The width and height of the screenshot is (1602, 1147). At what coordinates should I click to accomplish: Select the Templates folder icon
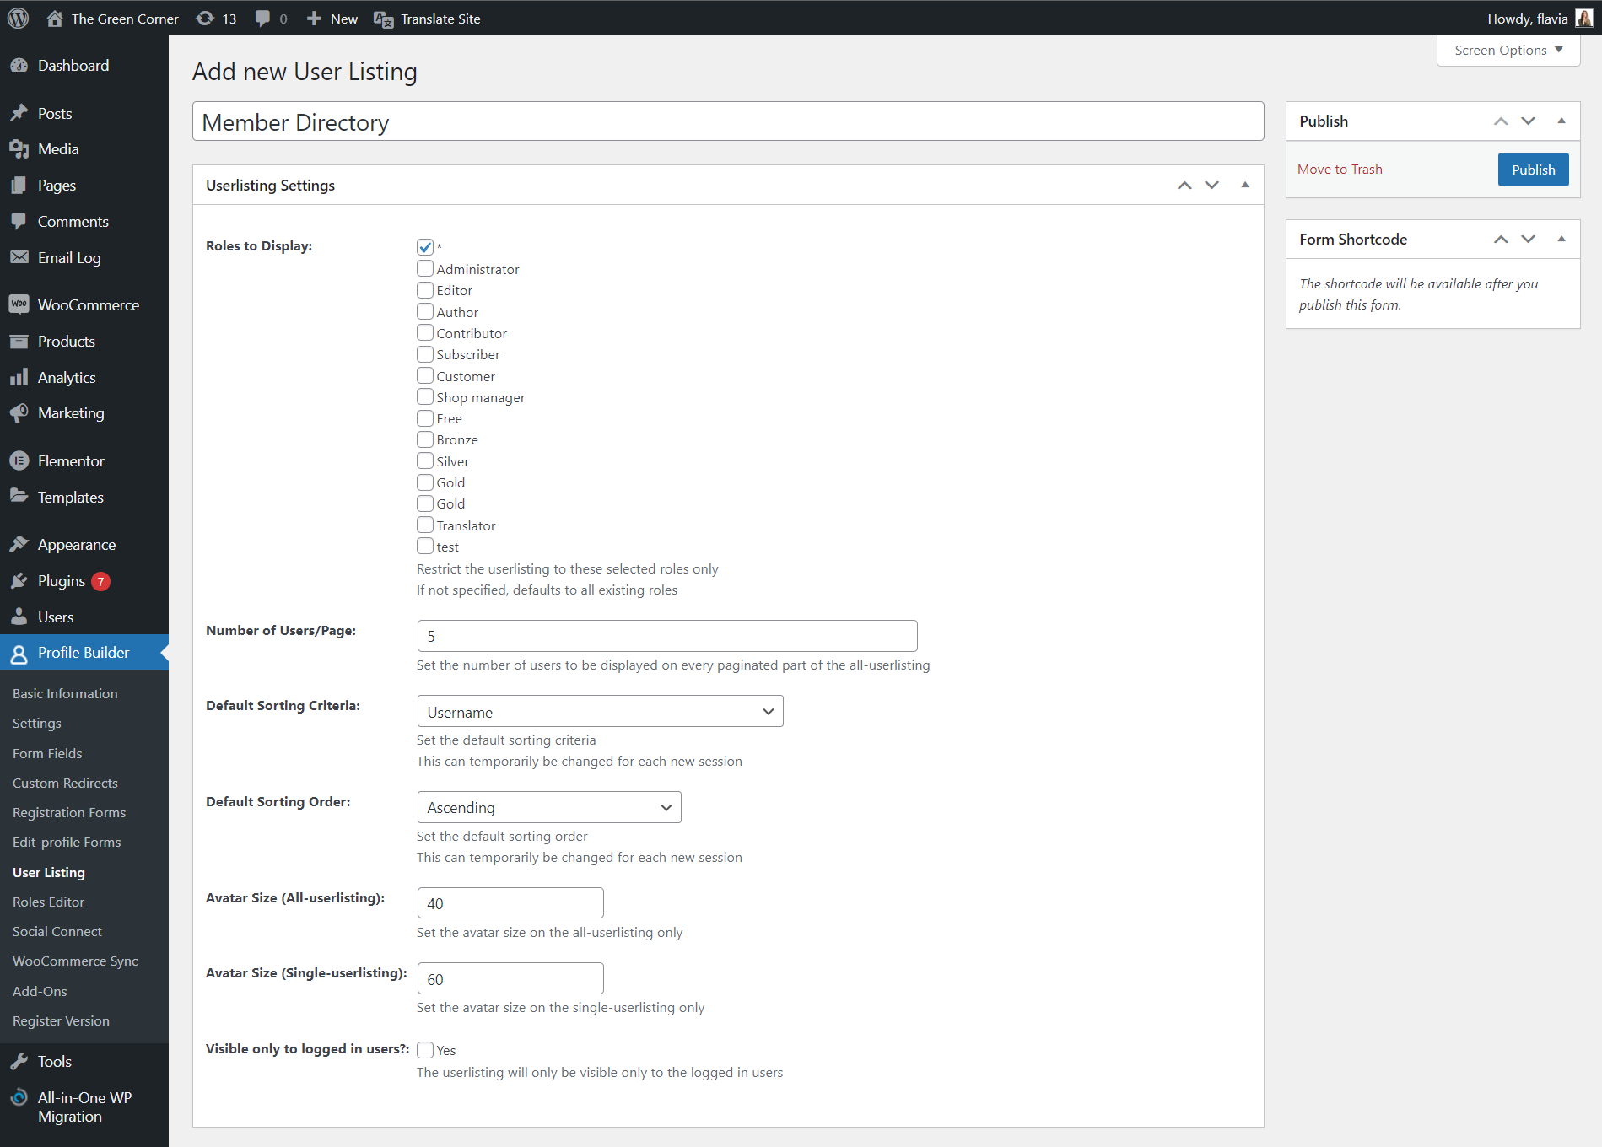click(x=19, y=497)
